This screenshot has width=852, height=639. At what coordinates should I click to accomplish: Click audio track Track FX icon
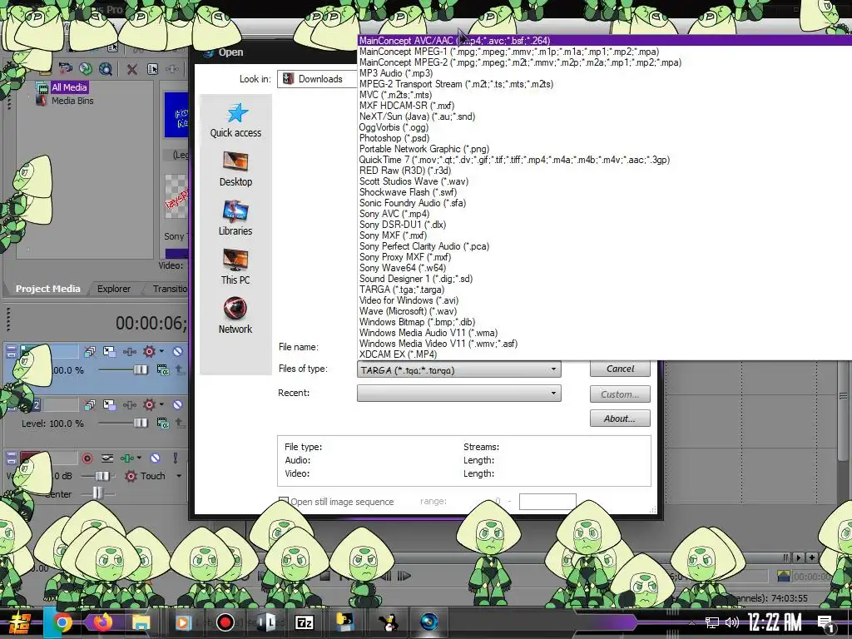pyautogui.click(x=126, y=458)
